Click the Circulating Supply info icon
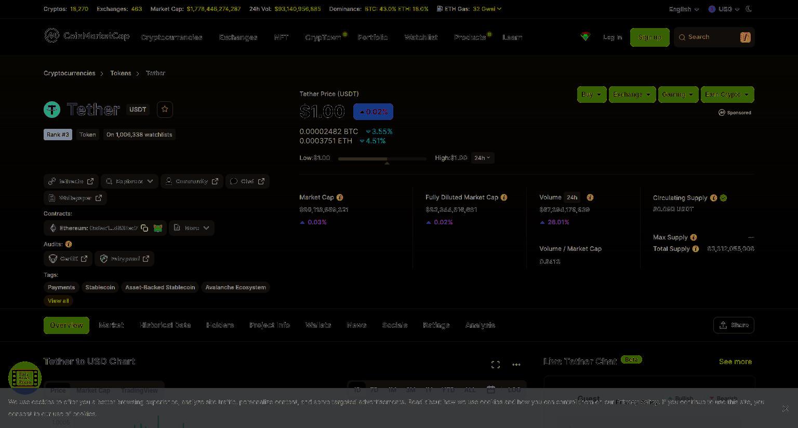 [714, 198]
